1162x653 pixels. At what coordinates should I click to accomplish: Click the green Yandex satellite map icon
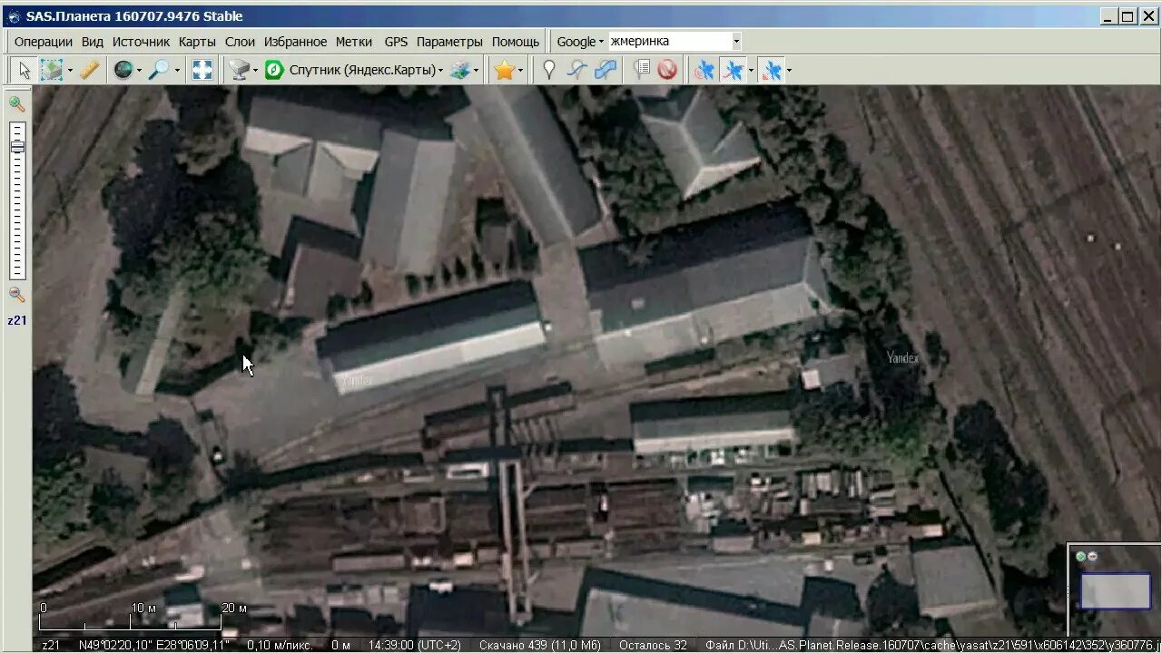tap(274, 70)
